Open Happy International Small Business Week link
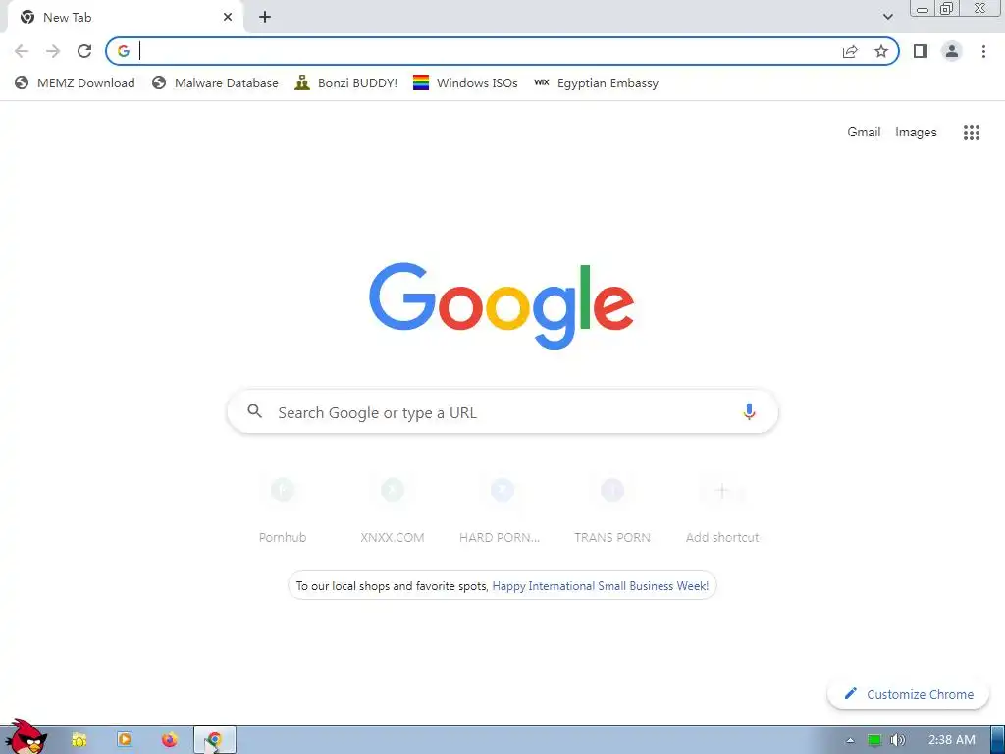1005x754 pixels. click(x=600, y=586)
